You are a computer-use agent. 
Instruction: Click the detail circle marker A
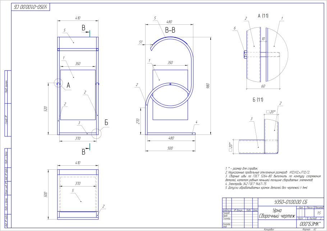point(58,82)
